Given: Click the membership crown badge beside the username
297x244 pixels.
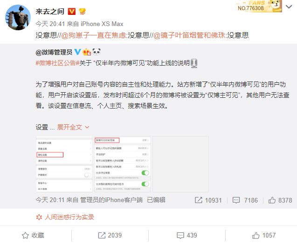Looking at the screenshot, I should 82,12.
